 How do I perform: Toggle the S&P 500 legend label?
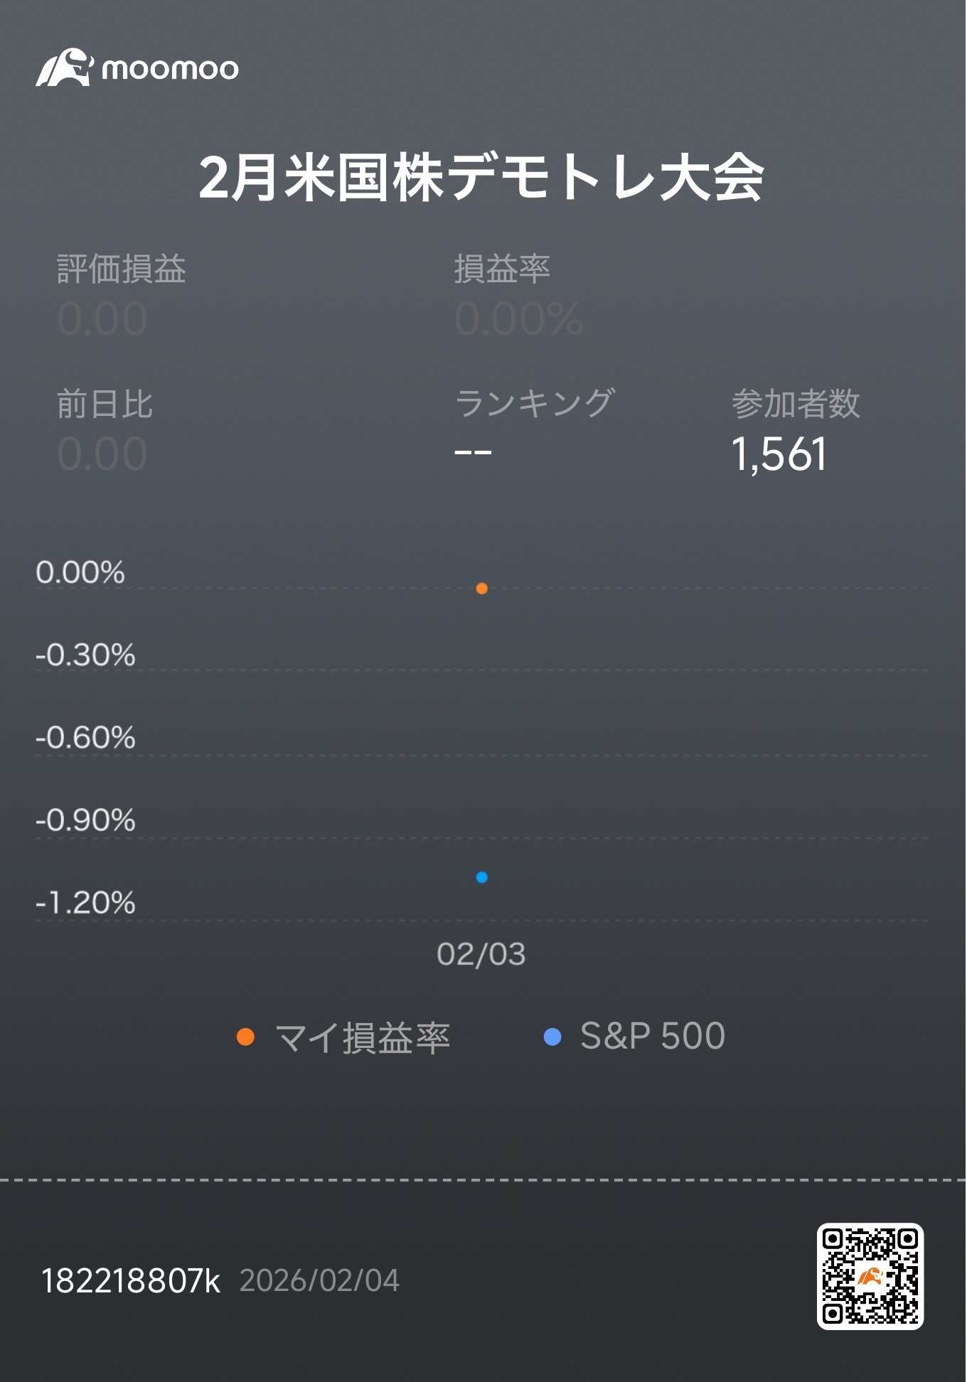click(x=653, y=1036)
